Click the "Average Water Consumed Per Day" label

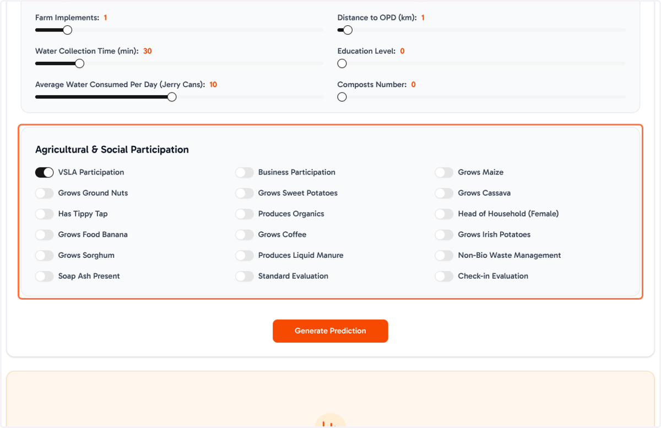click(x=120, y=85)
